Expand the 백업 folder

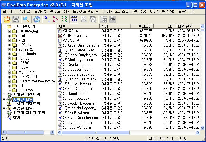(x=9, y=36)
